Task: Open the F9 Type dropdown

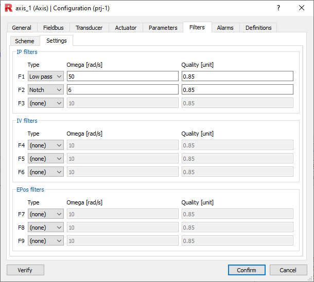Action: 46,240
